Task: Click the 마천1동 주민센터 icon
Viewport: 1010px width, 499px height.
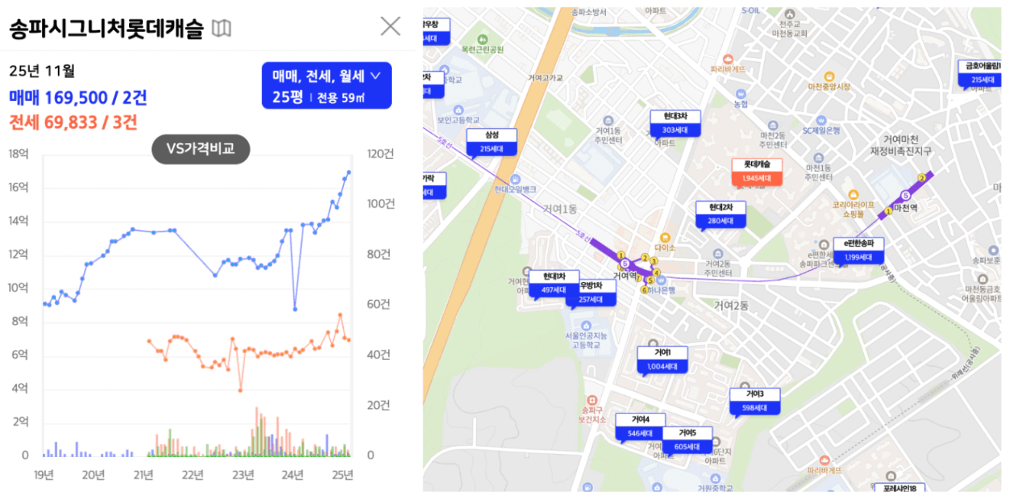Action: click(819, 157)
